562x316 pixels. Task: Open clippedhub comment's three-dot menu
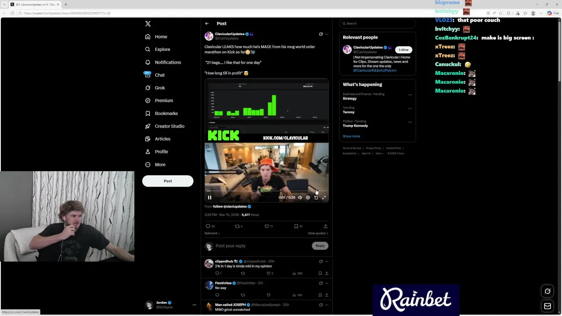[x=326, y=262]
